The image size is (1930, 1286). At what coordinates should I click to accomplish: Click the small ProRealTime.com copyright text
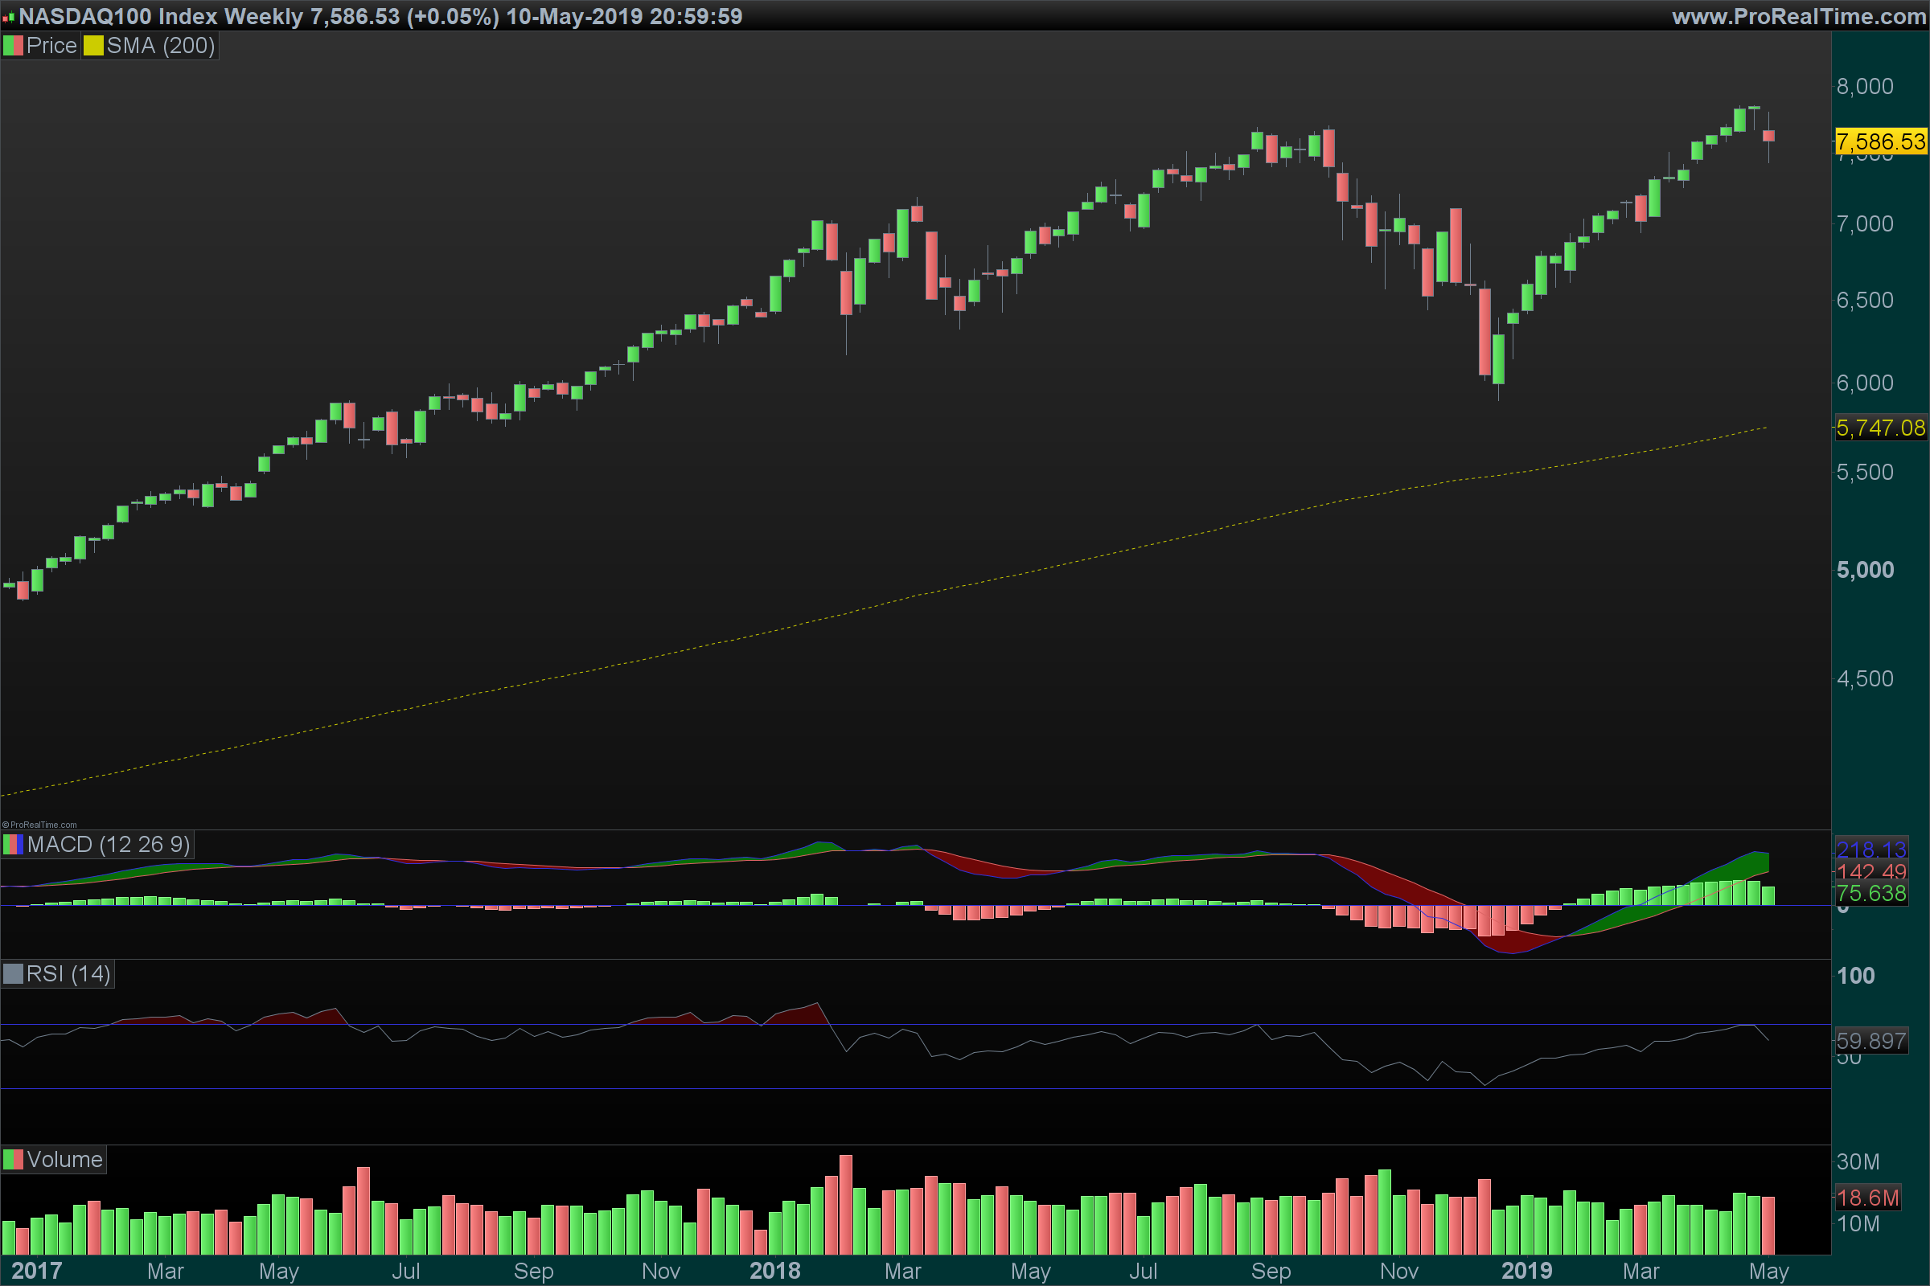click(x=39, y=825)
